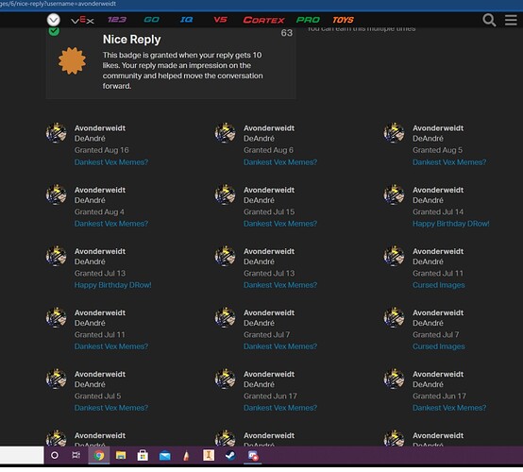Go to the PRO navigation item
The image size is (523, 472).
pyautogui.click(x=308, y=20)
